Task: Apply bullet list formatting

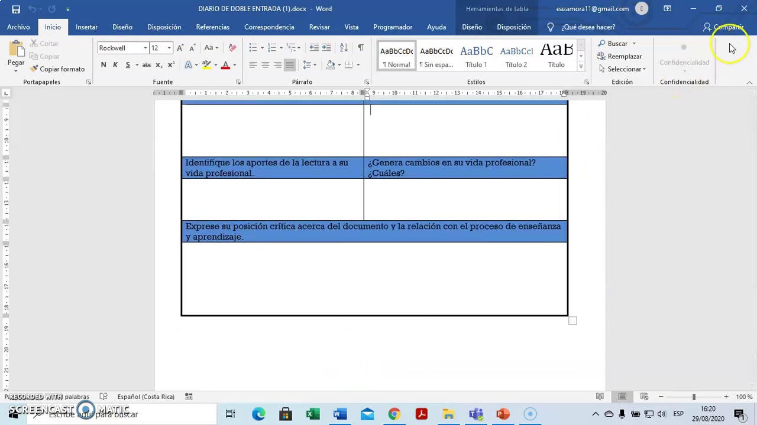Action: [253, 48]
